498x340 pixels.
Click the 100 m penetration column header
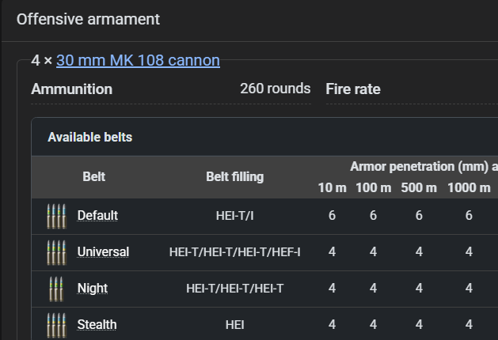pyautogui.click(x=374, y=187)
